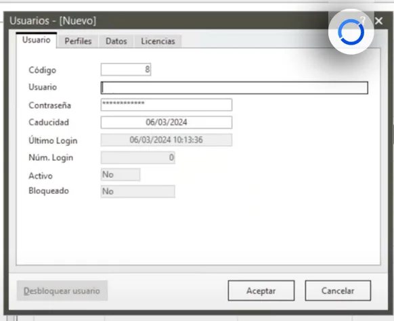Click the Último Login label

[x=53, y=141]
